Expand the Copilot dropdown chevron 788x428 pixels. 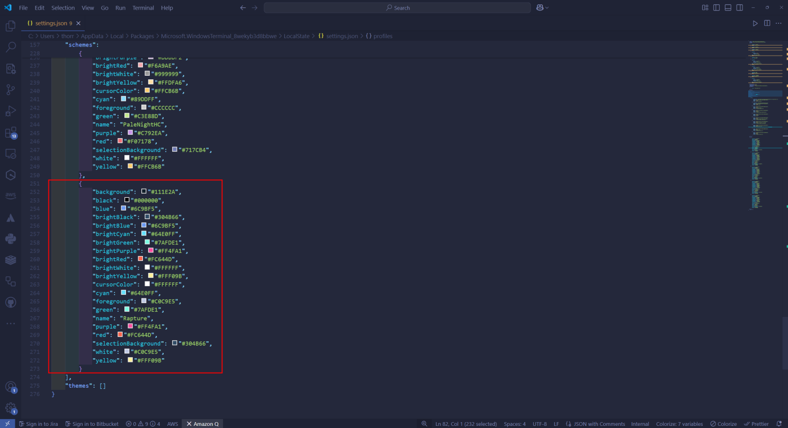[x=547, y=7]
